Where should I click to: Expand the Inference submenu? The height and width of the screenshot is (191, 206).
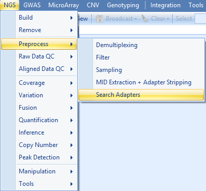coord(39,133)
